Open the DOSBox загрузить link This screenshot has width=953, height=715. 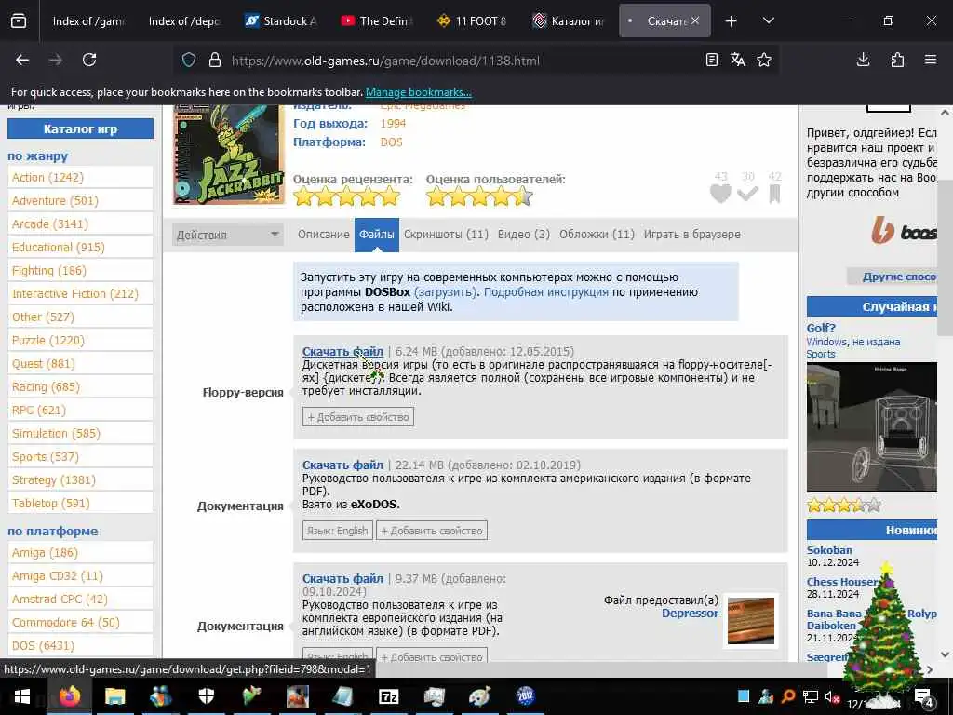(x=446, y=291)
